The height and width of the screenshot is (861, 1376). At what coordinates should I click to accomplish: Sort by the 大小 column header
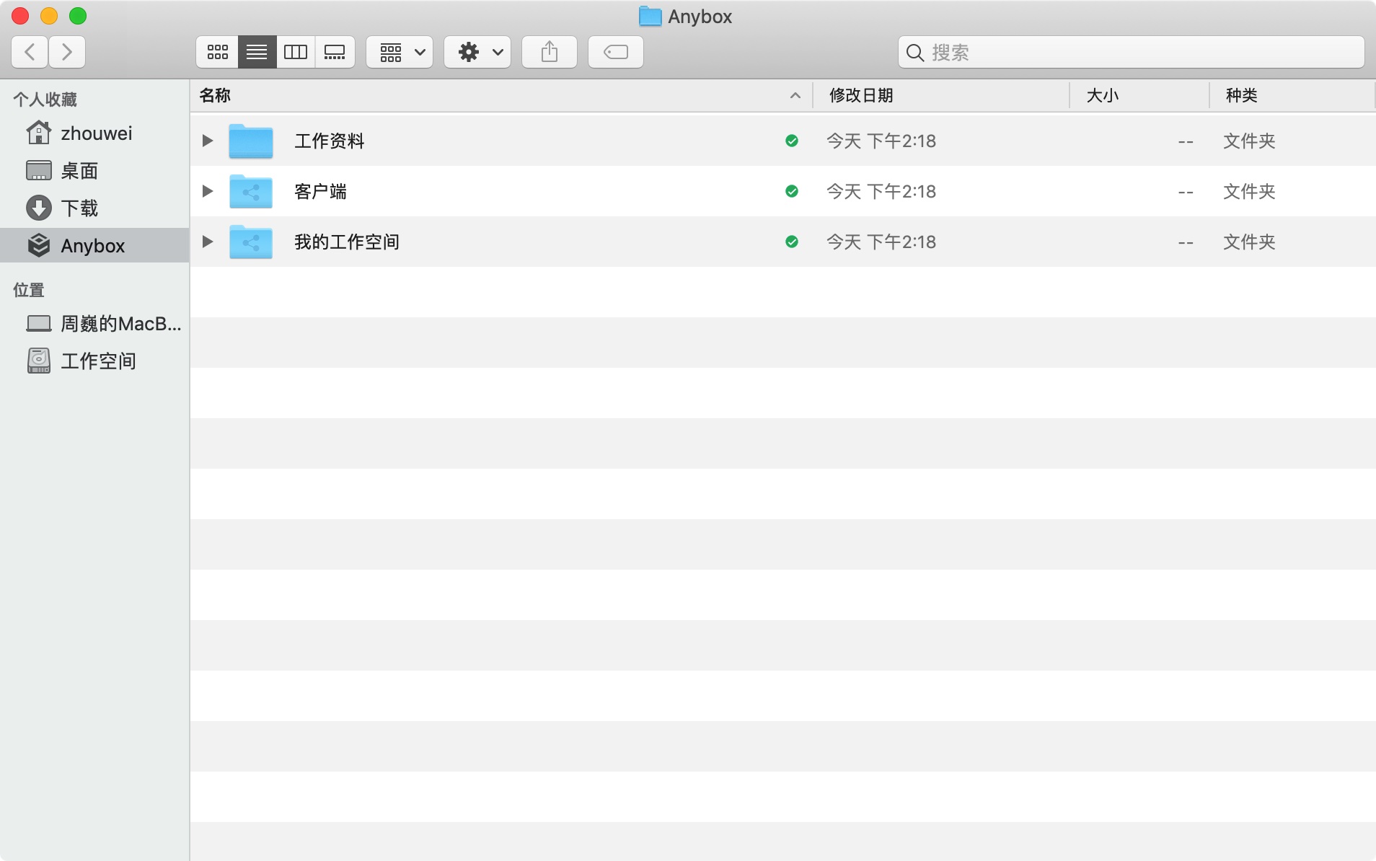pyautogui.click(x=1139, y=95)
